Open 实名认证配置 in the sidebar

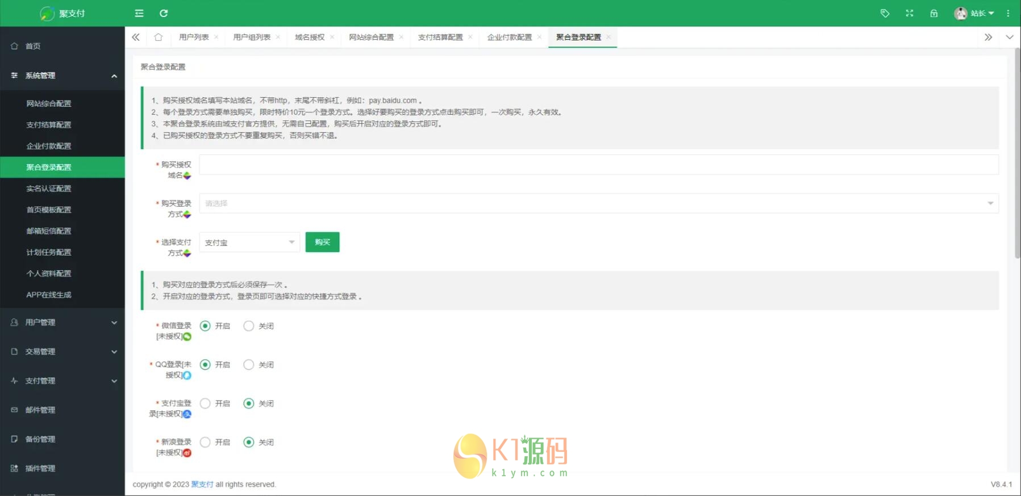tap(49, 188)
